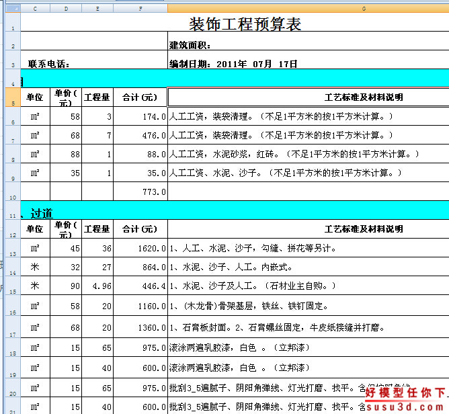Click the subtotal cell 773.0
449x414 pixels.
(x=140, y=192)
